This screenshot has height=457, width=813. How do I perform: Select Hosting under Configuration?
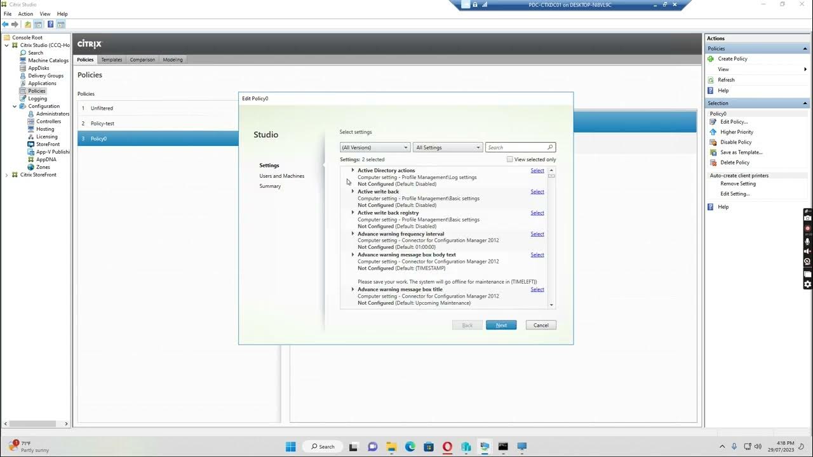(x=45, y=129)
